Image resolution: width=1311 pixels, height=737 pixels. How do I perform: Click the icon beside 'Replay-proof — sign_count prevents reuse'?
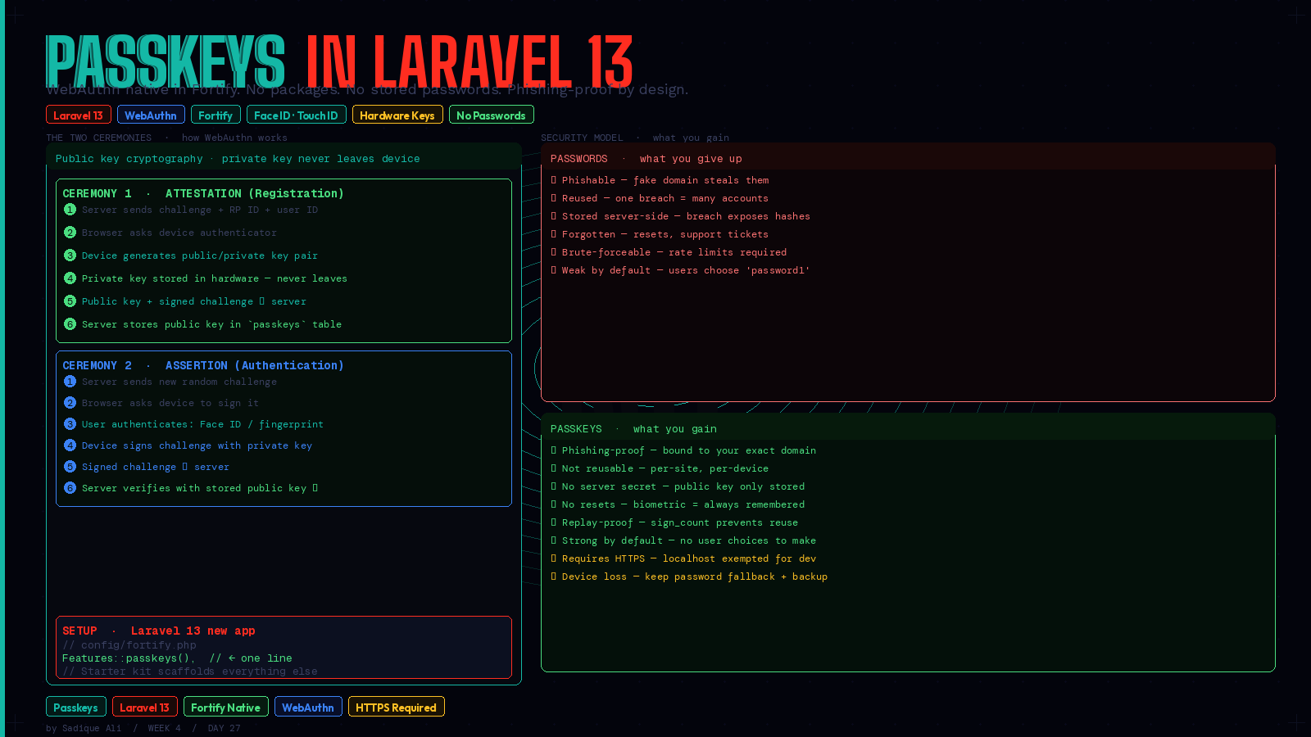555,522
